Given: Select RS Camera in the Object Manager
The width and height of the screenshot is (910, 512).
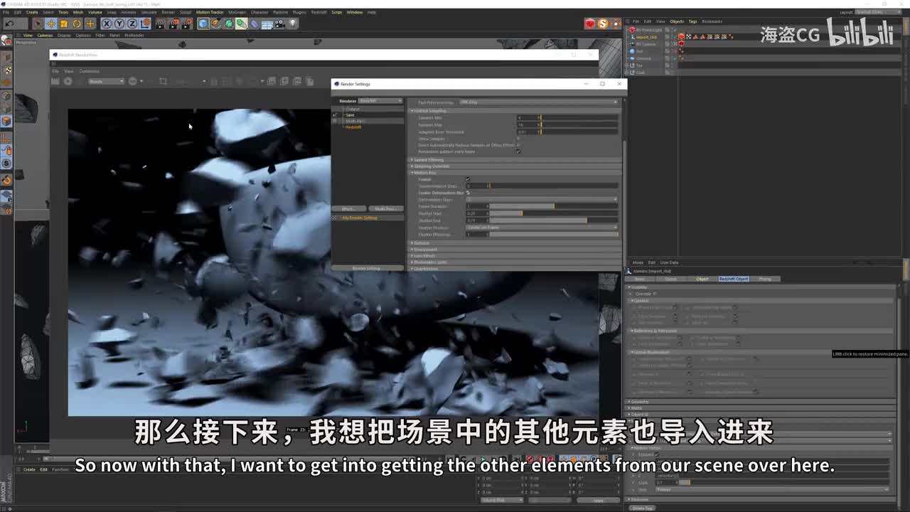Looking at the screenshot, I should tap(646, 44).
